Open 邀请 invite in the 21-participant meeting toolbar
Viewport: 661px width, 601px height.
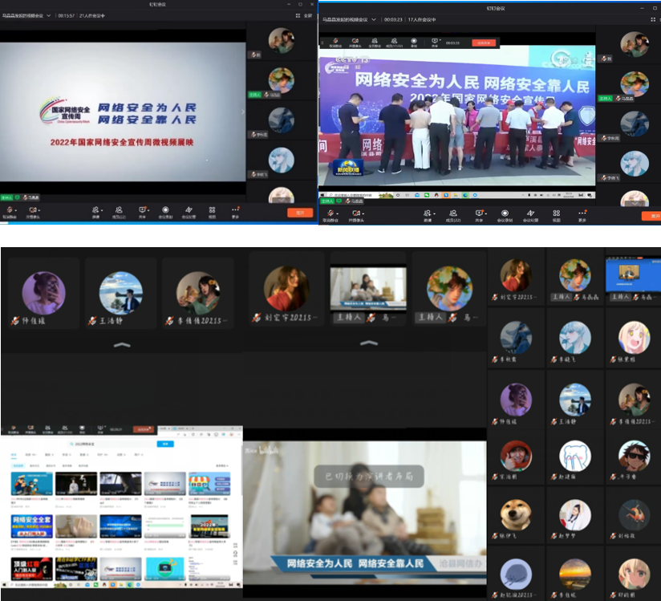[95, 210]
